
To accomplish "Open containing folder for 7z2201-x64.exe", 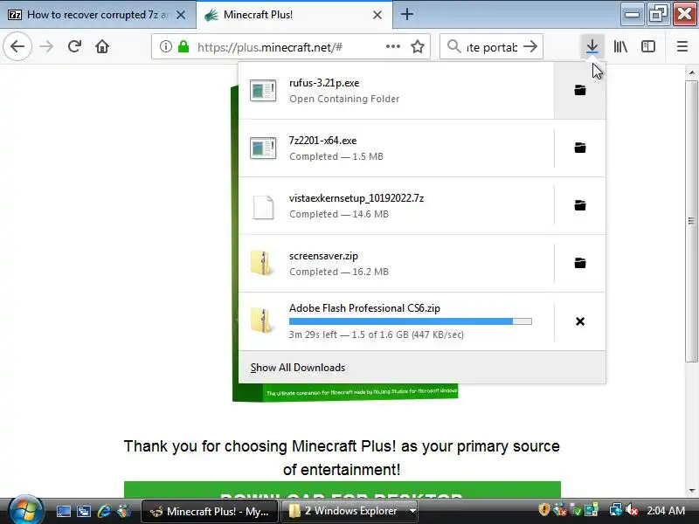I will coord(580,148).
